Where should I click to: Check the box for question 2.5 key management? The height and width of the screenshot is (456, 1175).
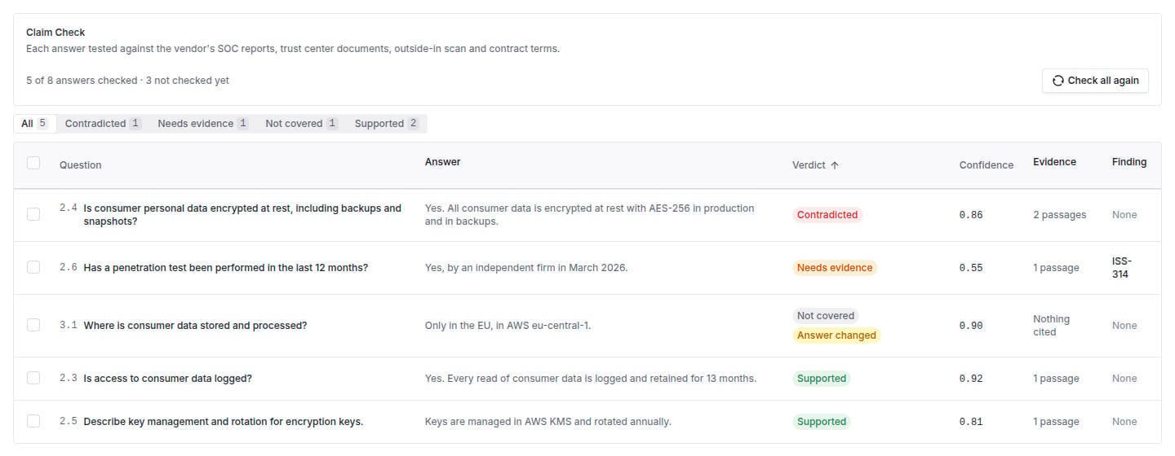[33, 421]
